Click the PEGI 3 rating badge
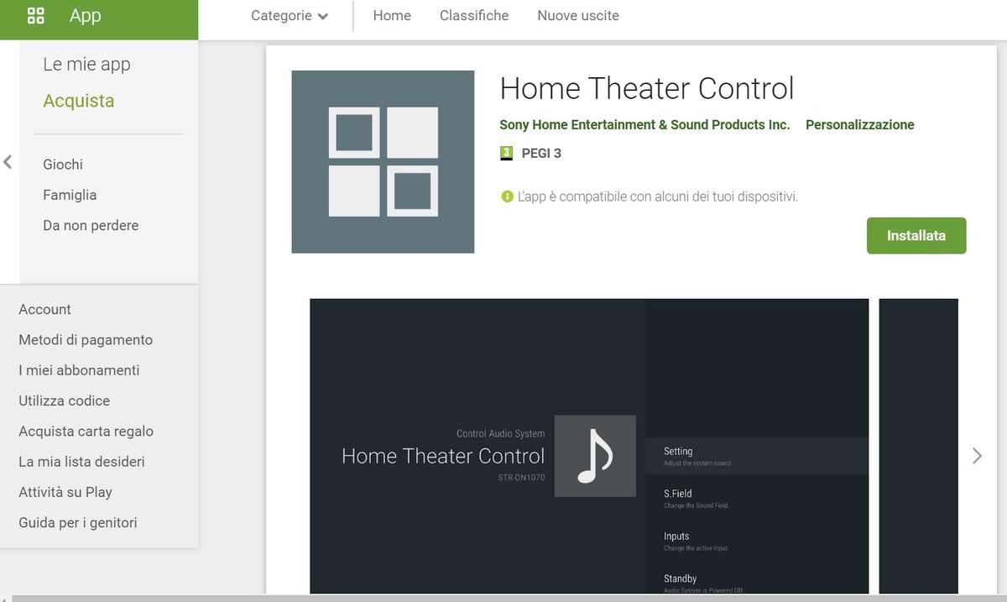1007x602 pixels. click(506, 153)
